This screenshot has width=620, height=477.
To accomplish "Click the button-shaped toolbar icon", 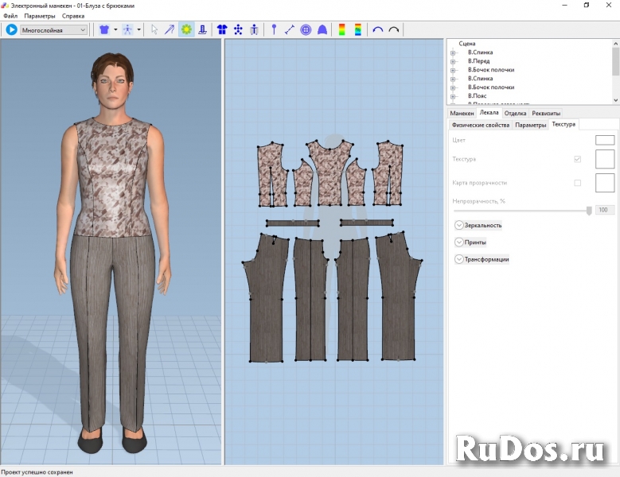I will [306, 29].
